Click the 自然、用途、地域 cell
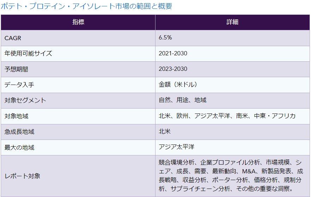The image size is (311, 197). pos(183,100)
